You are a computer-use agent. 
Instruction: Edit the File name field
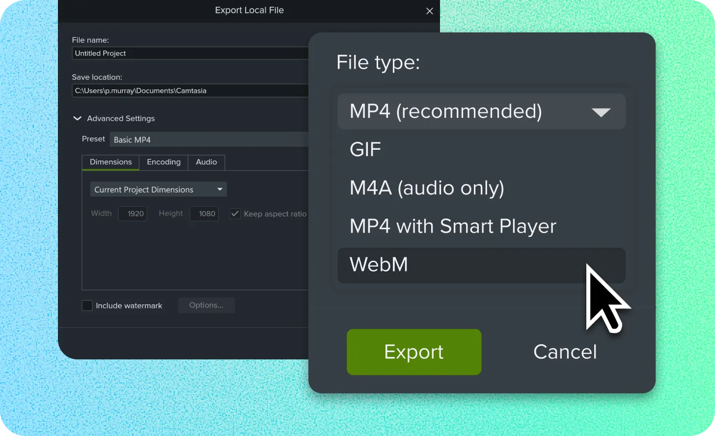190,53
